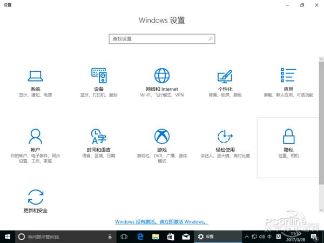Open the taskbar clock and date
Viewport: 324px width, 243px height.
coord(296,237)
